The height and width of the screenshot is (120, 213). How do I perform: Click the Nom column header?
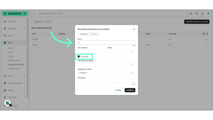tap(34, 34)
